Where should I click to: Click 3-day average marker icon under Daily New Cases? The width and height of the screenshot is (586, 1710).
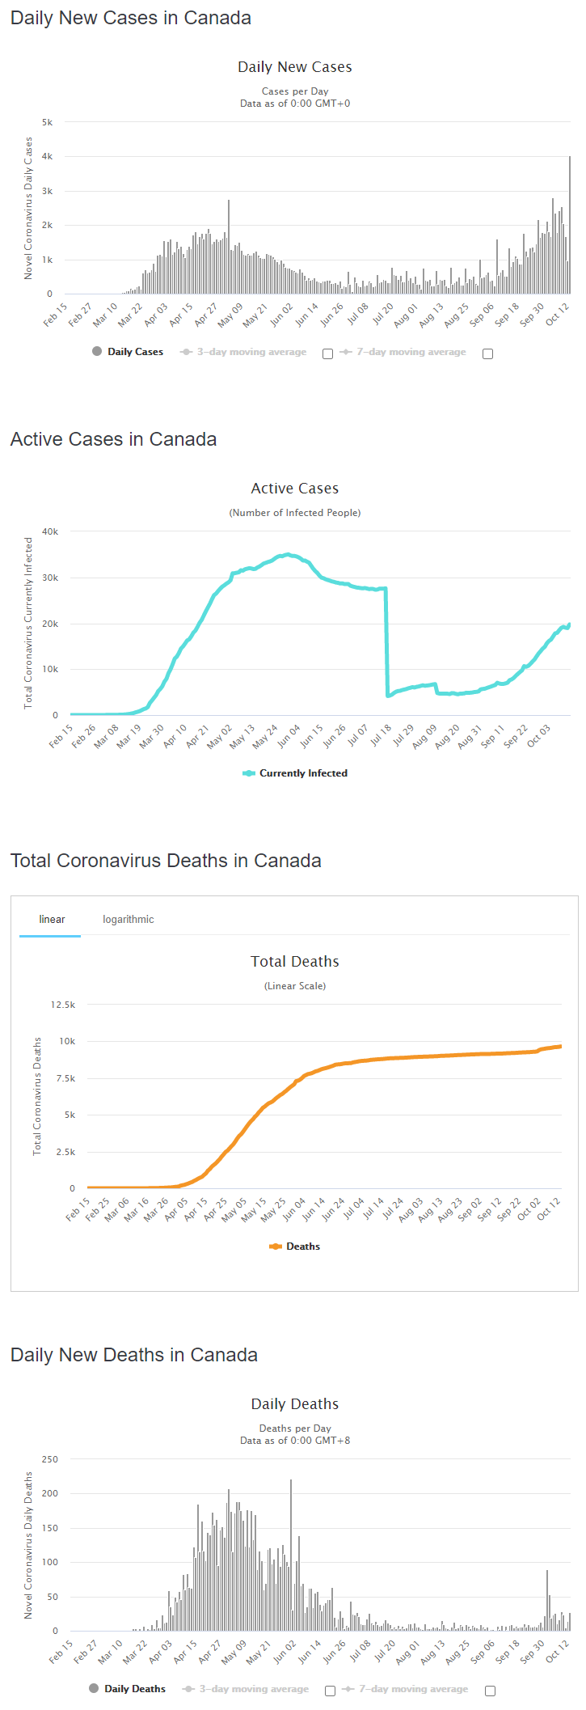click(187, 352)
